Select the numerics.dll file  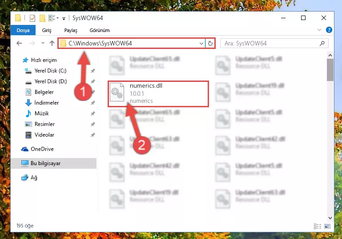[x=158, y=94]
